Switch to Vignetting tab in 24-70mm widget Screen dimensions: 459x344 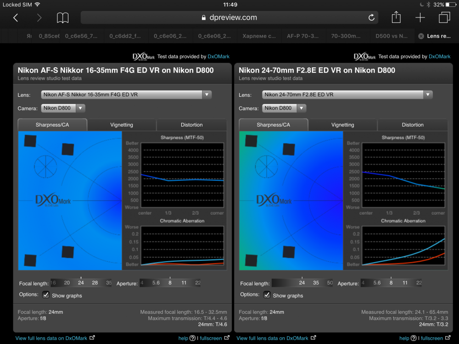[342, 125]
